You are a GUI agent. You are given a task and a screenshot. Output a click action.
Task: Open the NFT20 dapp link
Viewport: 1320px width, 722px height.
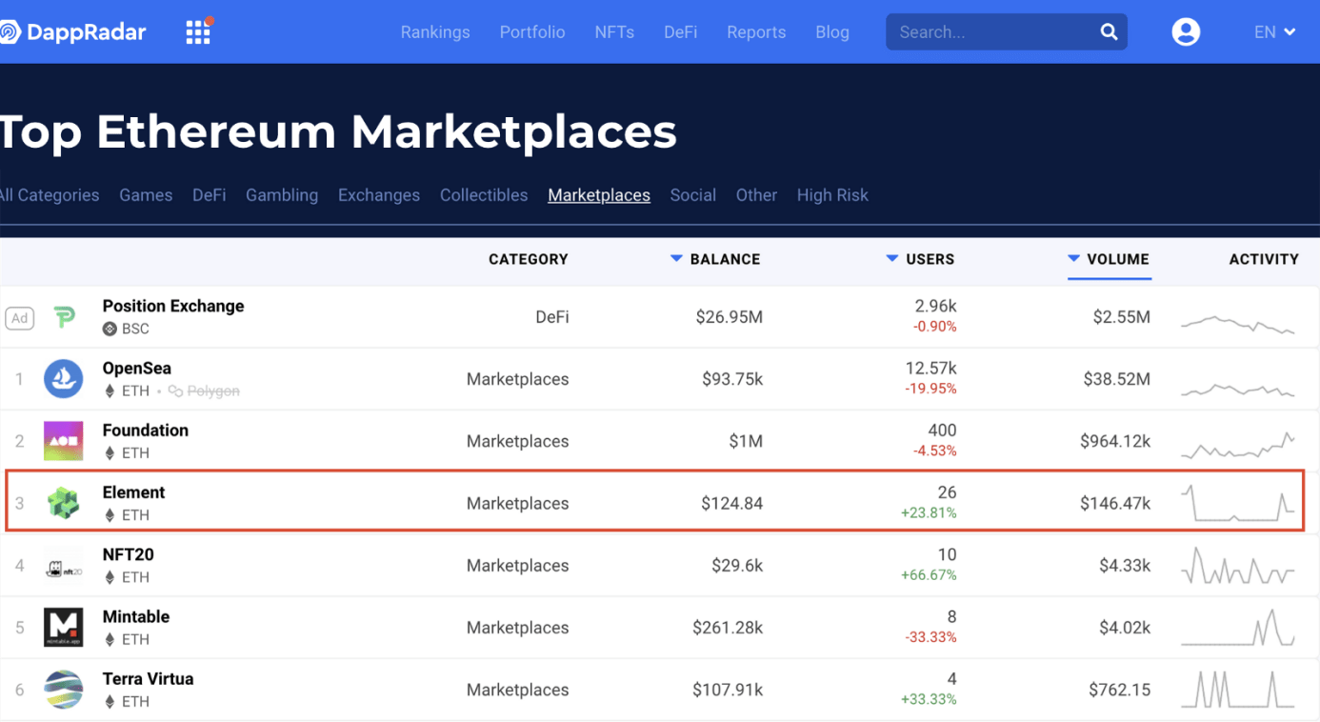coord(129,554)
